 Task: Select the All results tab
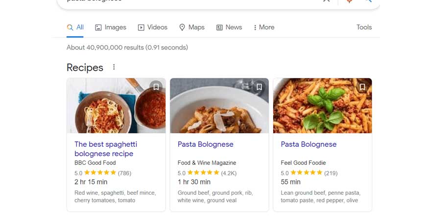pyautogui.click(x=75, y=27)
